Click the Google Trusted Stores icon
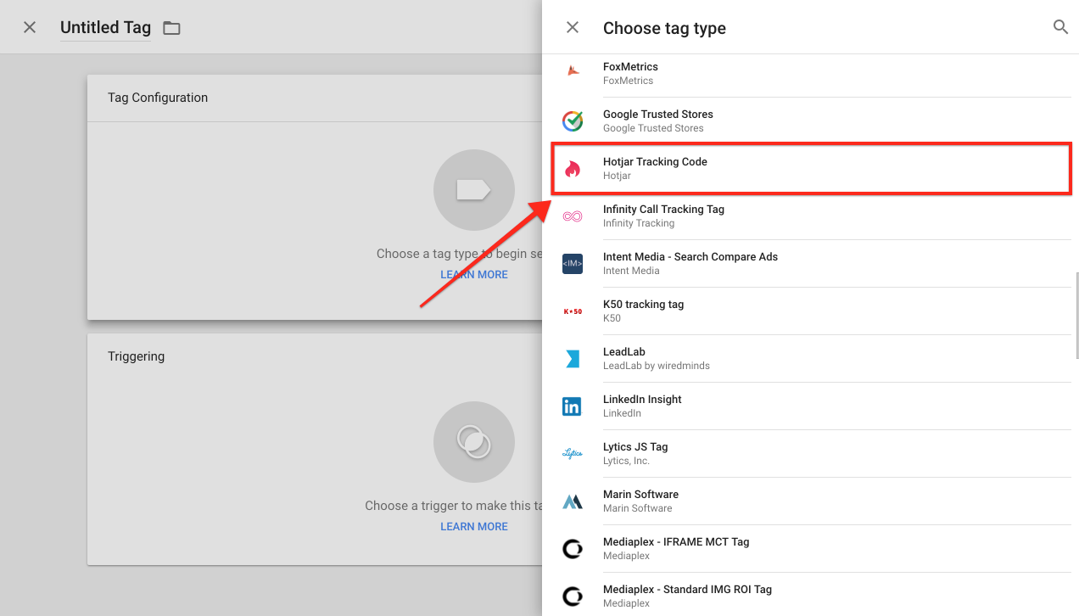Screen dimensions: 1079x616 pyautogui.click(x=573, y=120)
